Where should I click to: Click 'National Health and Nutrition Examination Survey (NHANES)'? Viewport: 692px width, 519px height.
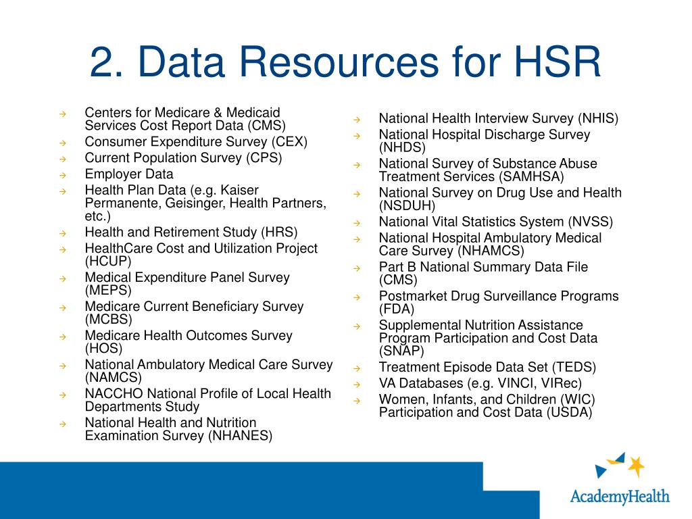tap(178, 429)
